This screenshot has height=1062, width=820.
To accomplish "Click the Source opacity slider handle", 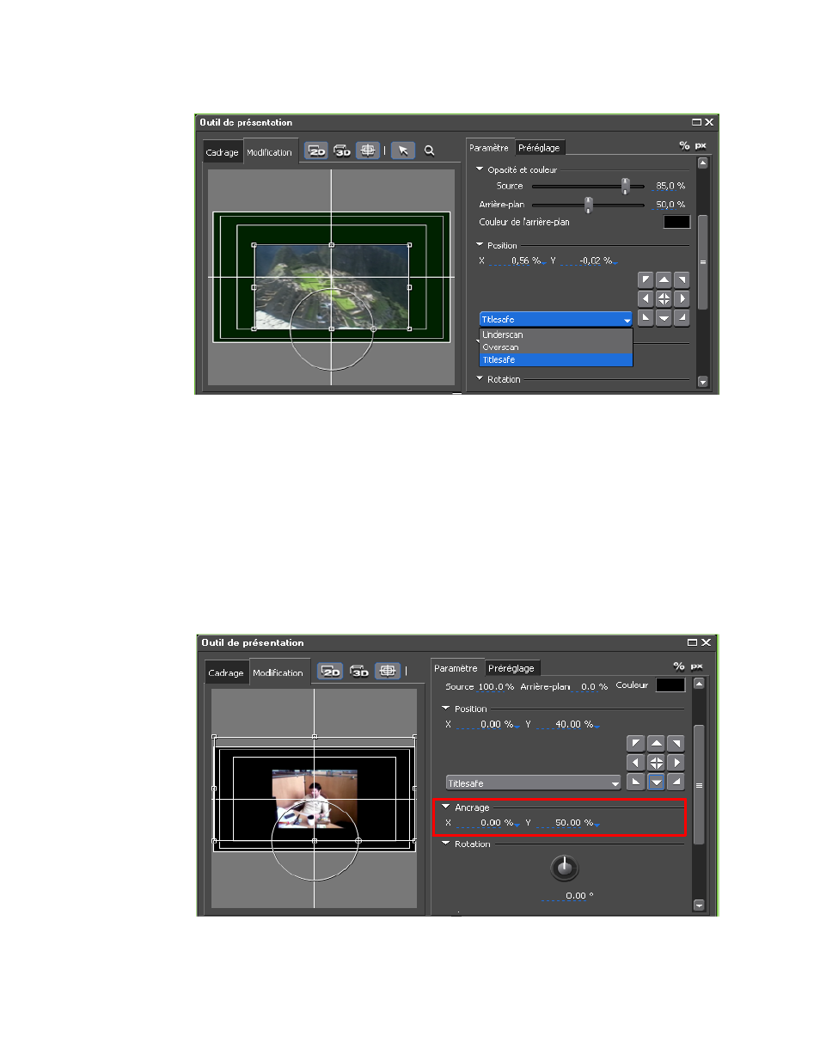I will pos(625,186).
